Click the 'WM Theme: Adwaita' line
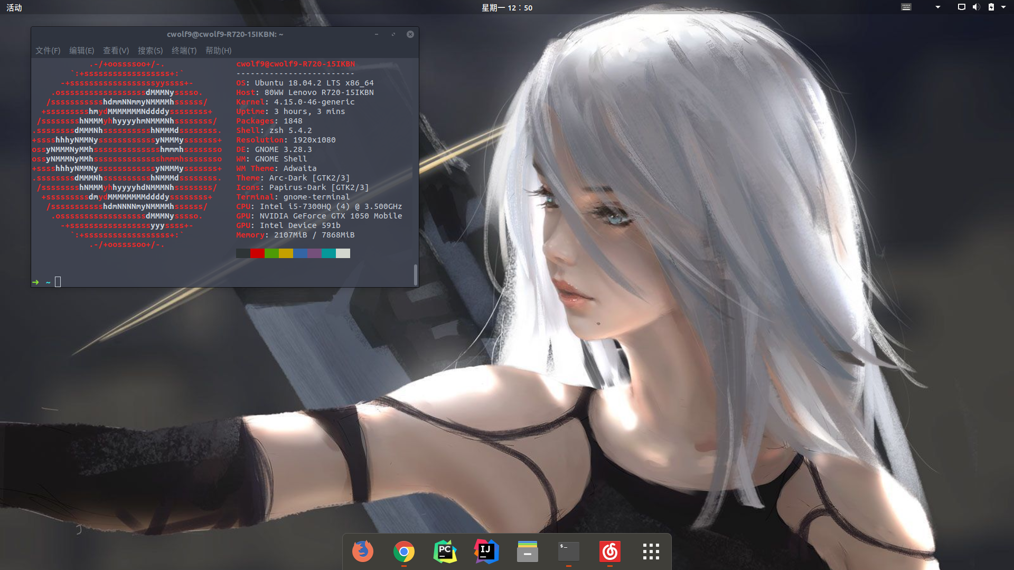Image resolution: width=1014 pixels, height=570 pixels. coord(276,168)
